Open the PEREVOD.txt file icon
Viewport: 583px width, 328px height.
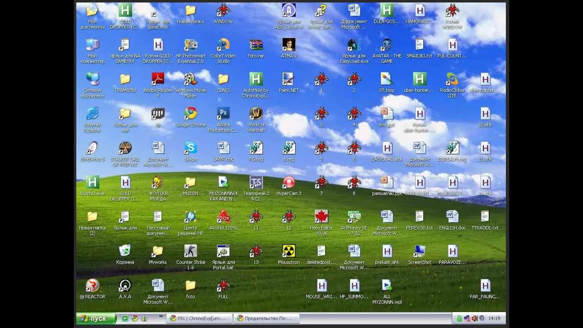coord(419,220)
